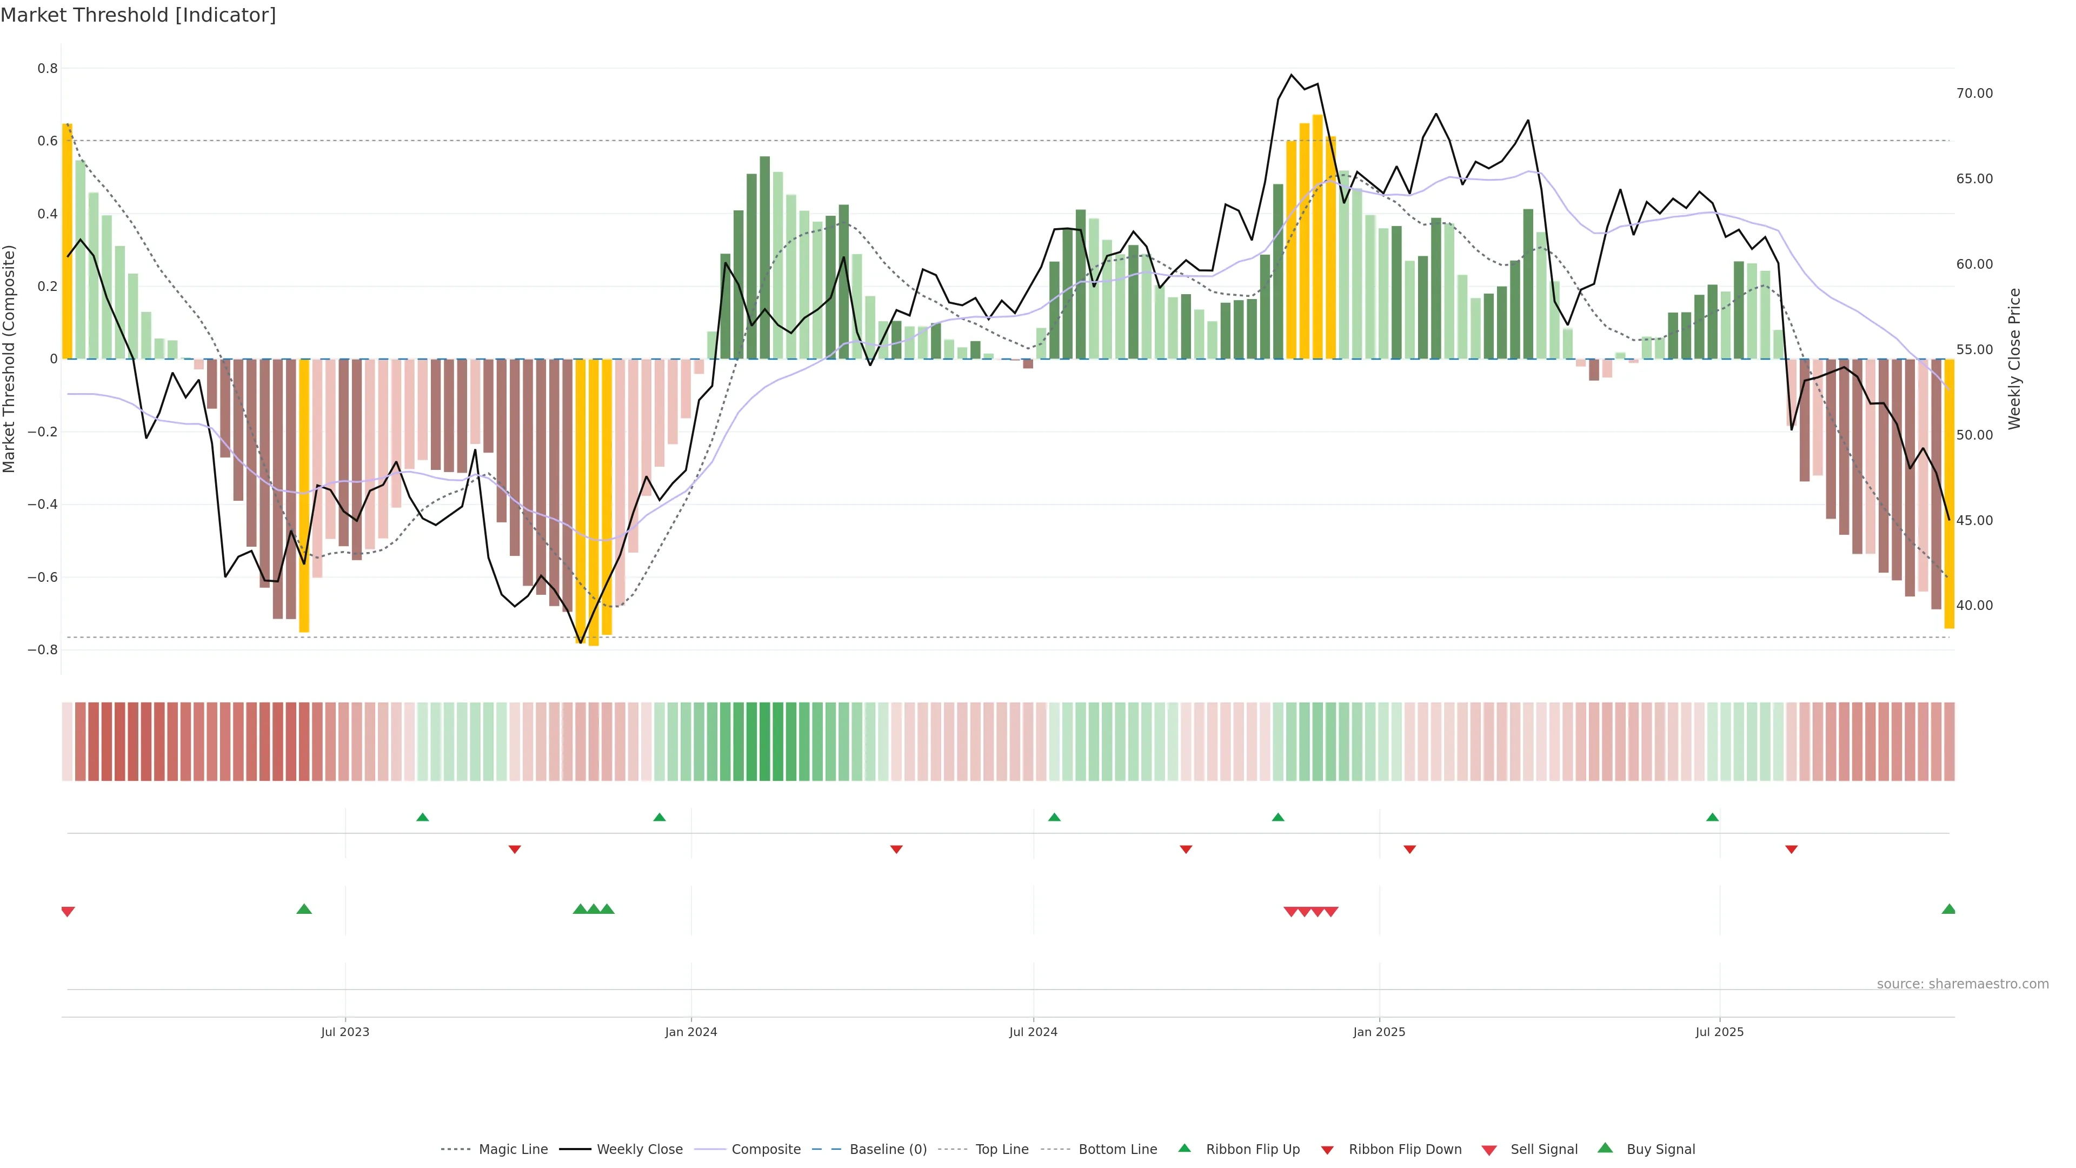Toggle the Composite legend entry
Screen dimensions: 2076x1168
coord(766,1150)
